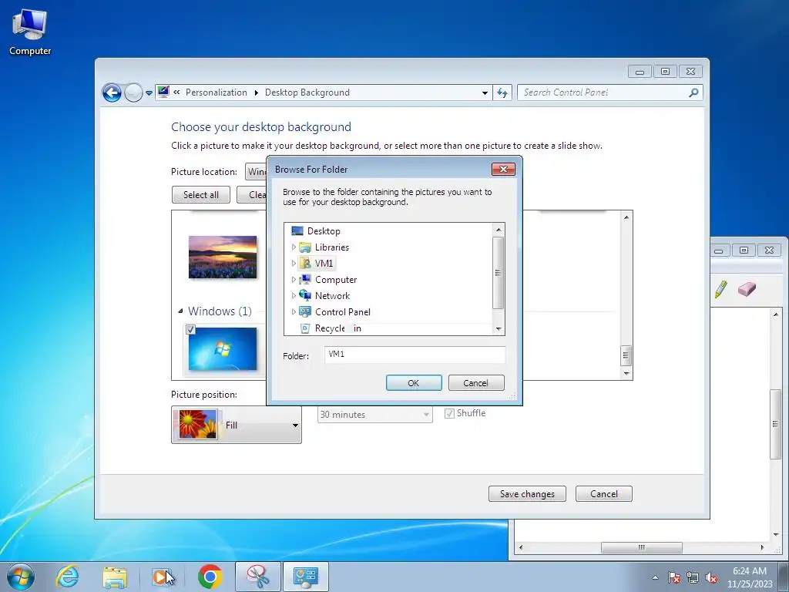Open Action Center flag tray icon
The width and height of the screenshot is (789, 592).
(x=674, y=577)
